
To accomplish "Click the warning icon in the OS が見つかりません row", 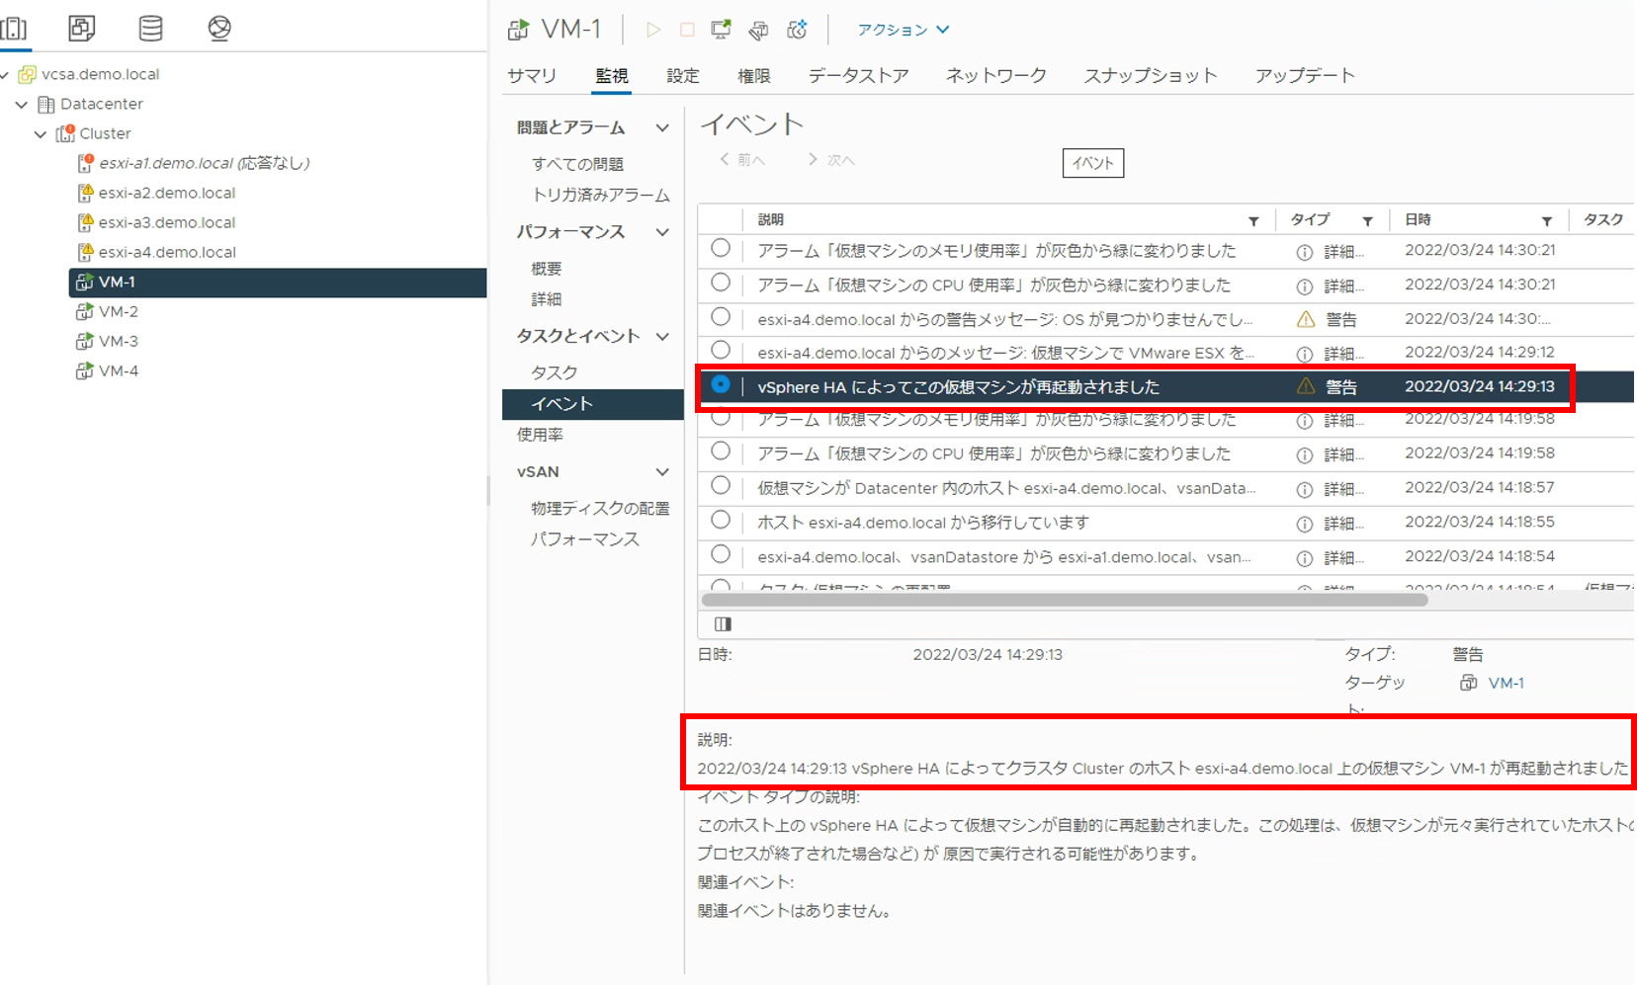I will pos(1306,319).
